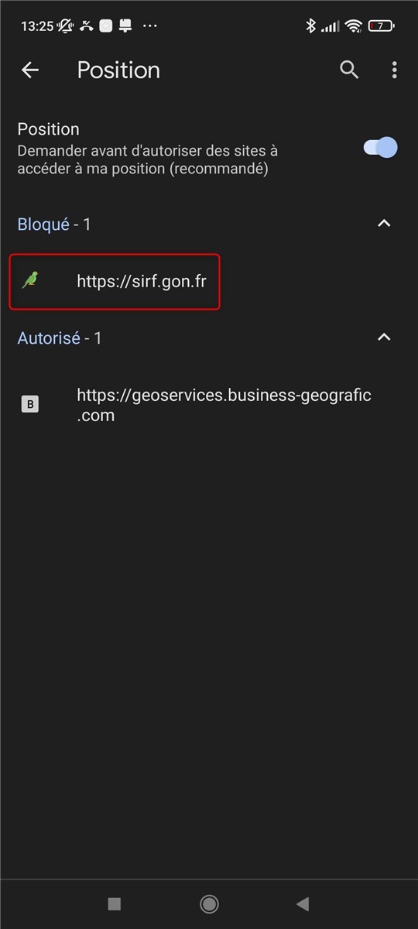Click the green bird site favicon

(x=30, y=280)
